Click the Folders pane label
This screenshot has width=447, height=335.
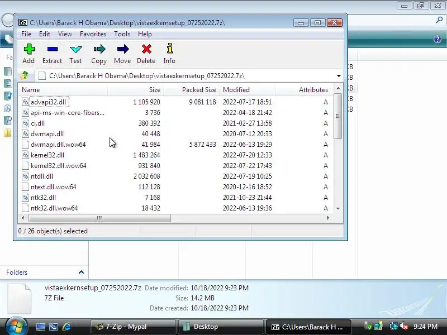pos(17,272)
